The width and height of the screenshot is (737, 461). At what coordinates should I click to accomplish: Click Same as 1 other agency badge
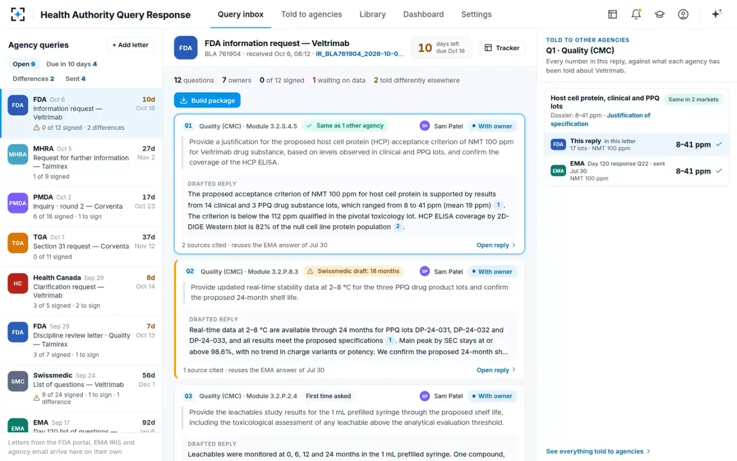click(x=345, y=126)
